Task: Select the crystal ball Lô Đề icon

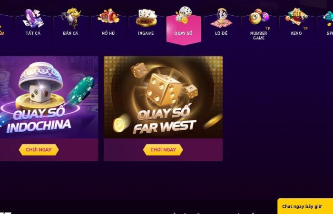Action: (x=221, y=18)
